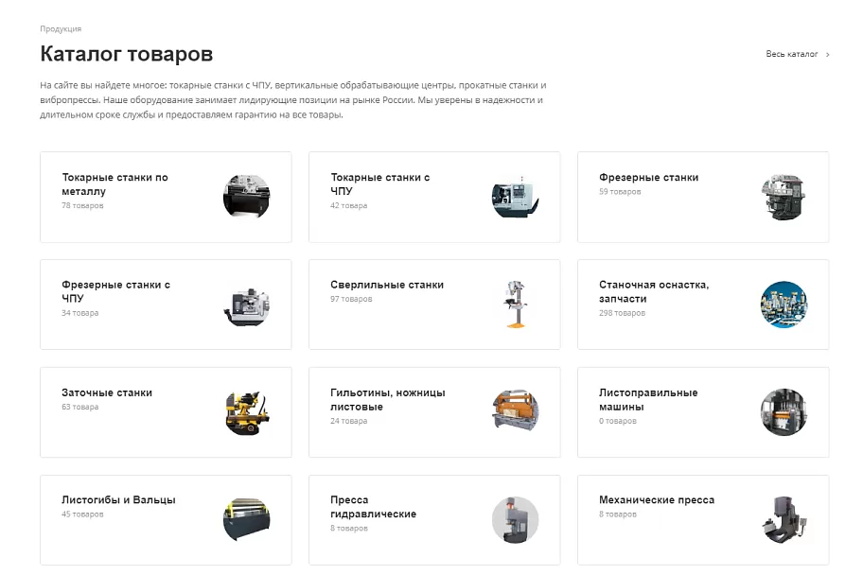This screenshot has width=863, height=575.
Task: Click the yellow sharpening machine image
Action: coord(247,412)
